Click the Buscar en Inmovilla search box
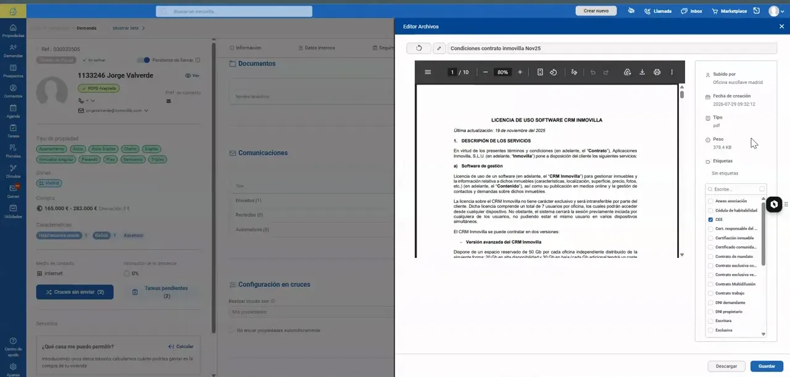Image resolution: width=790 pixels, height=377 pixels. click(234, 12)
